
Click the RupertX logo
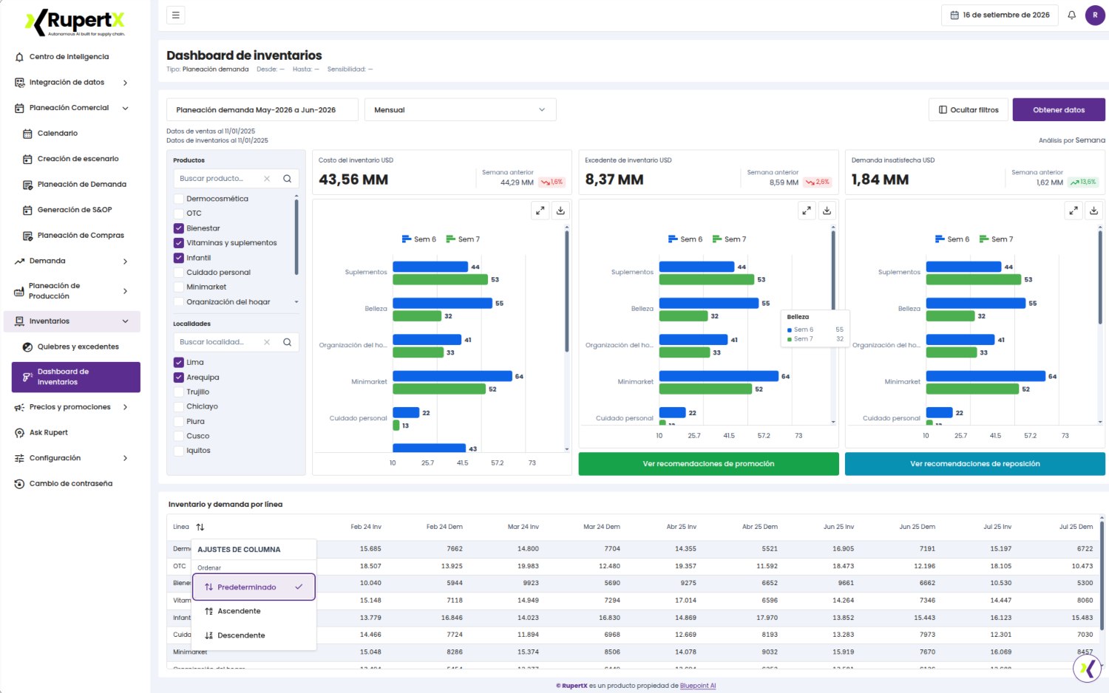[x=75, y=23]
